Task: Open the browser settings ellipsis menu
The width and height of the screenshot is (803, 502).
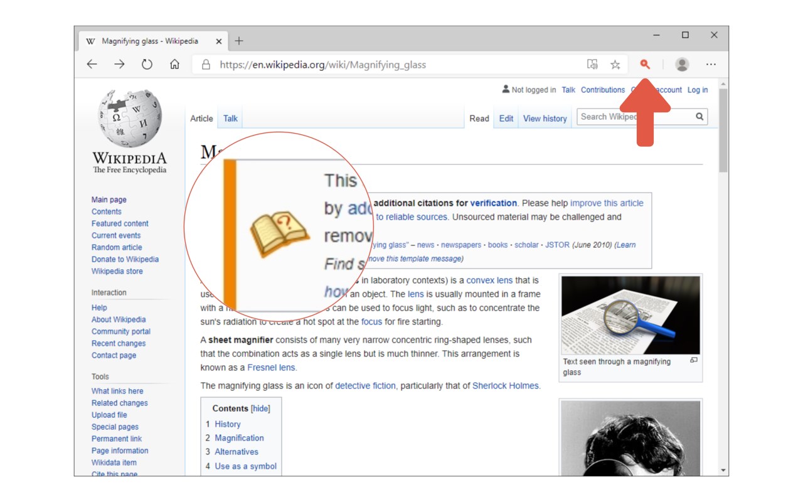Action: pyautogui.click(x=711, y=65)
